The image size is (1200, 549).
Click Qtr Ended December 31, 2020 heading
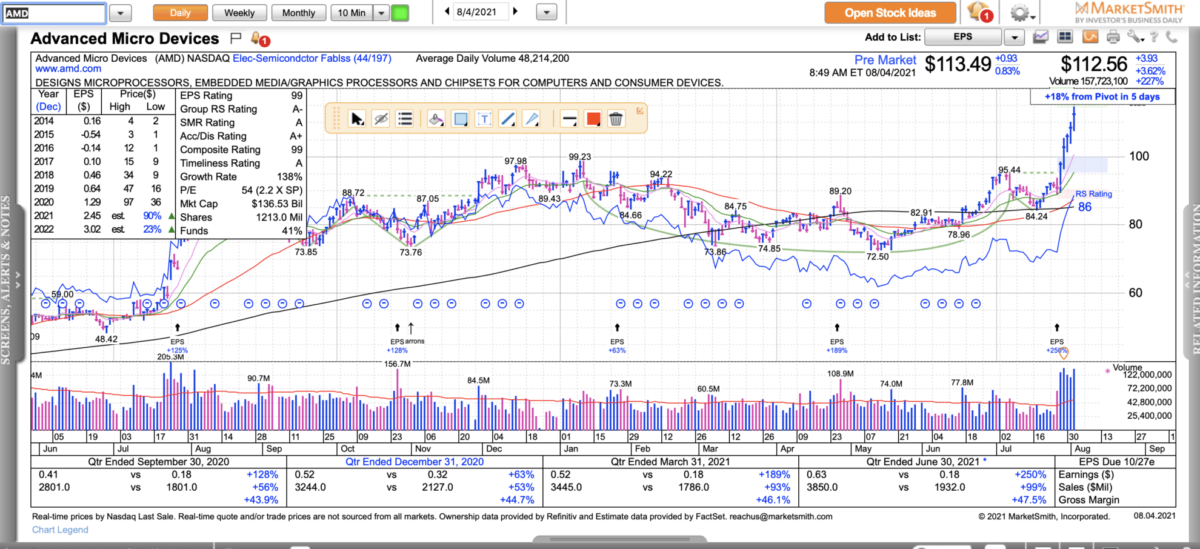click(415, 462)
